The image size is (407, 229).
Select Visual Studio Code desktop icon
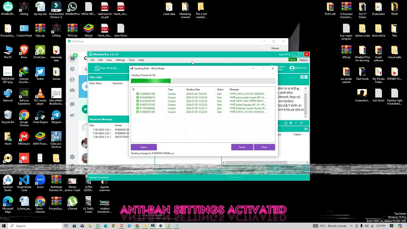tap(24, 183)
